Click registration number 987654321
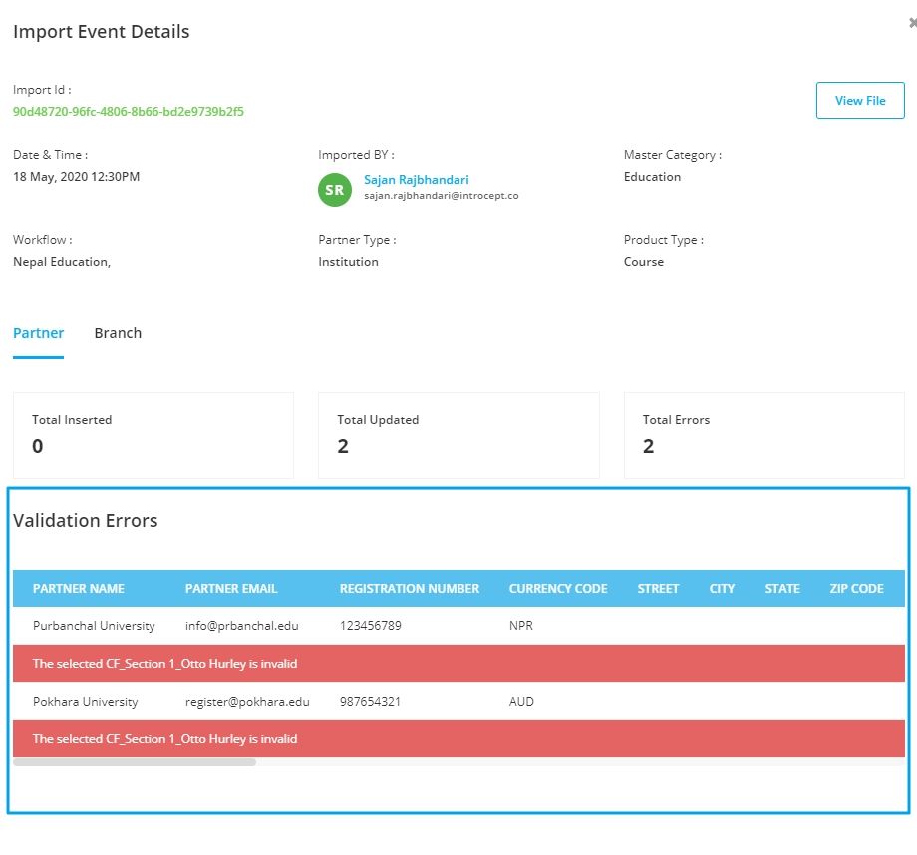Viewport: 917px width, 855px height. [370, 702]
